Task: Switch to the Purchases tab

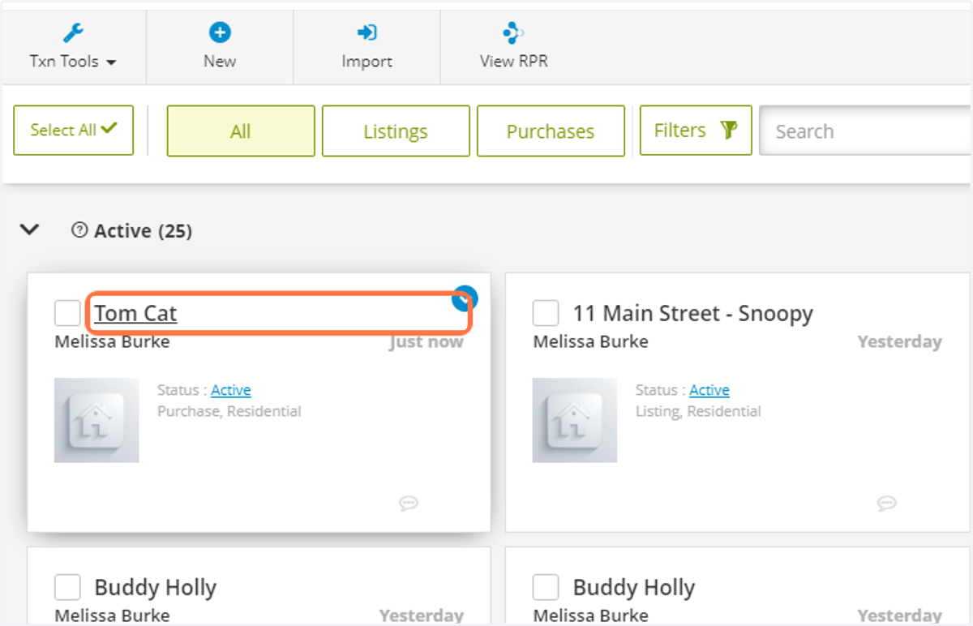Action: point(551,131)
